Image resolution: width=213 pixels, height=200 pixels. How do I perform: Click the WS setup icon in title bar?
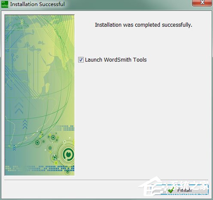pos(5,4)
